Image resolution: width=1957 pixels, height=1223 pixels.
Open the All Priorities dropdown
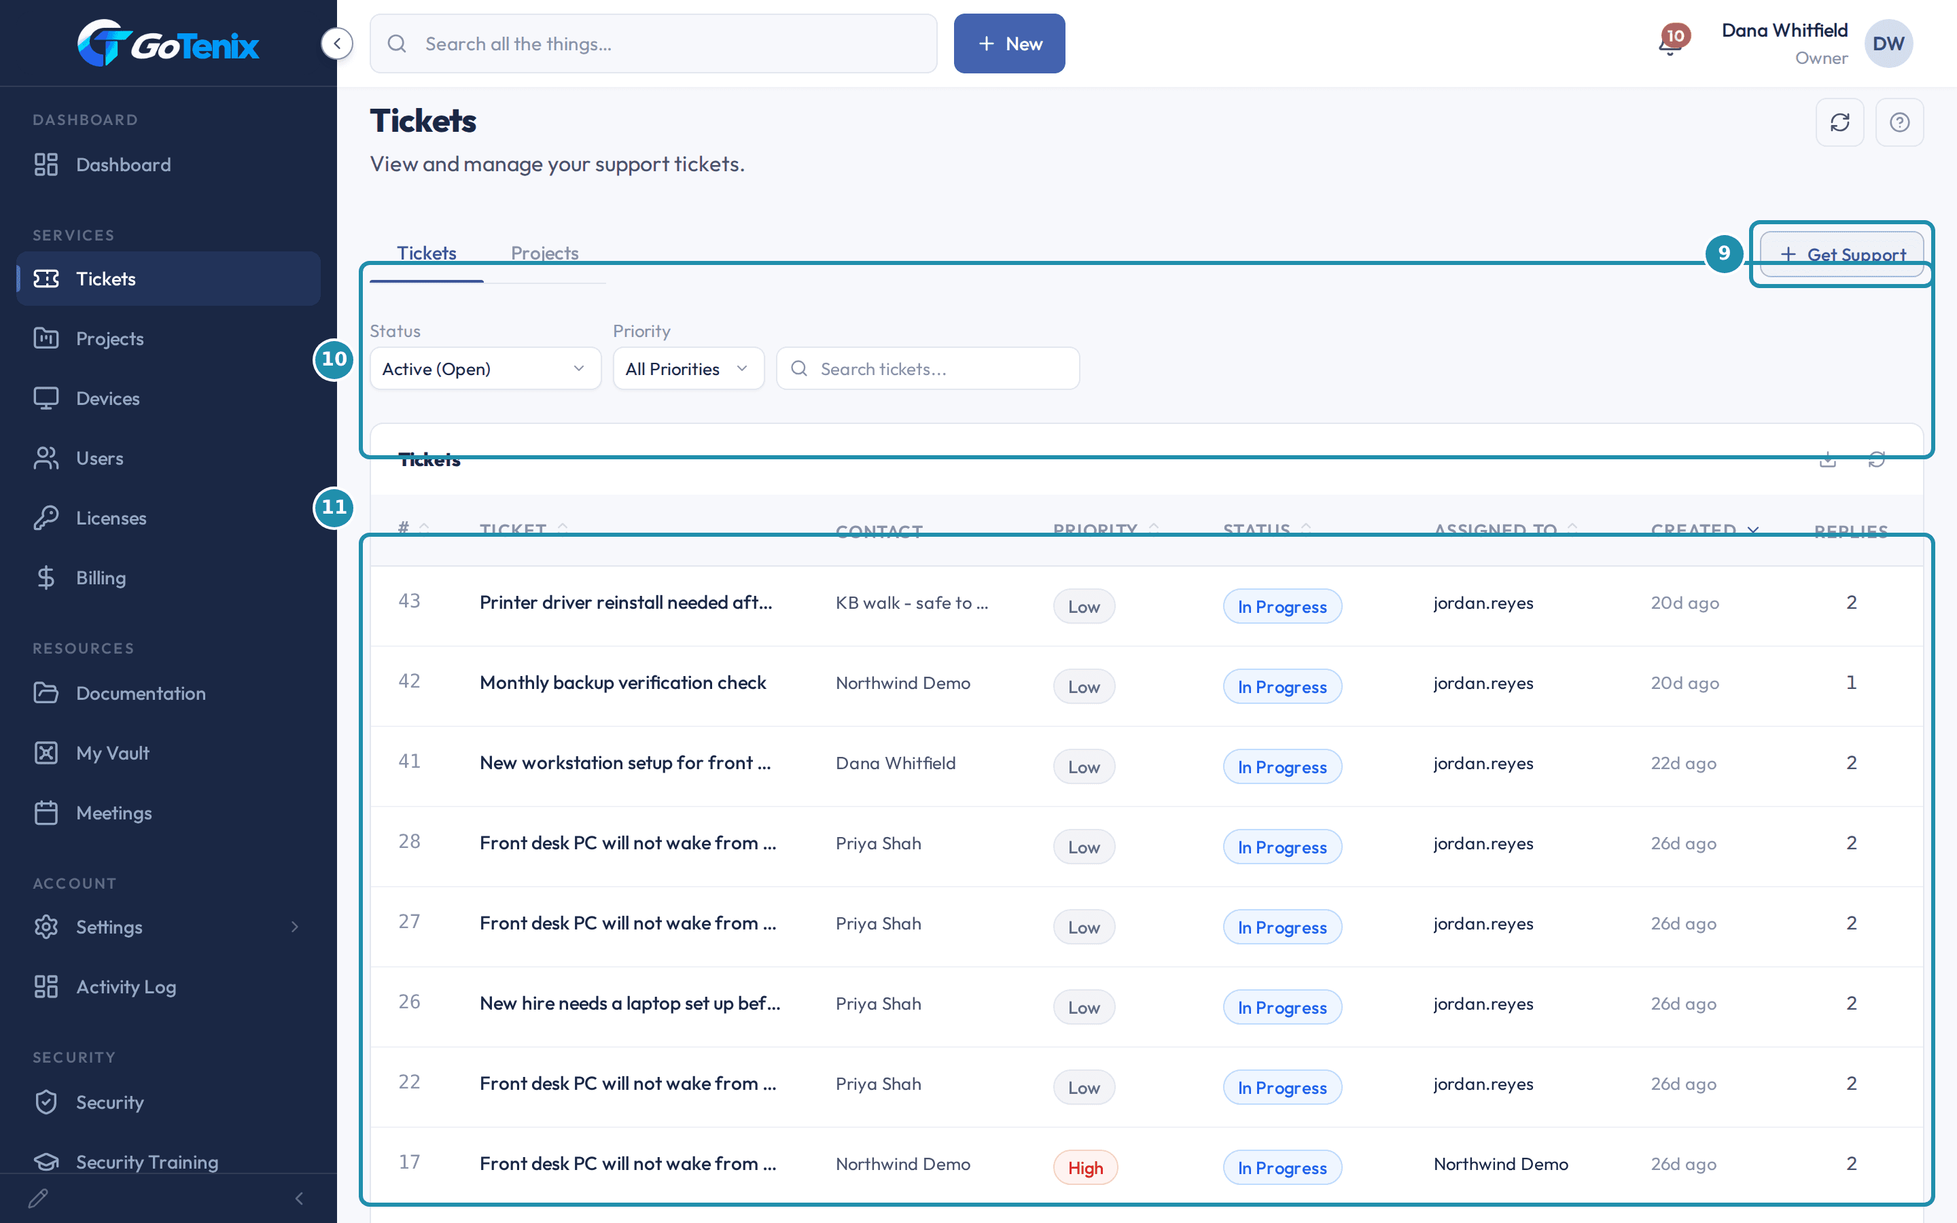(x=688, y=369)
